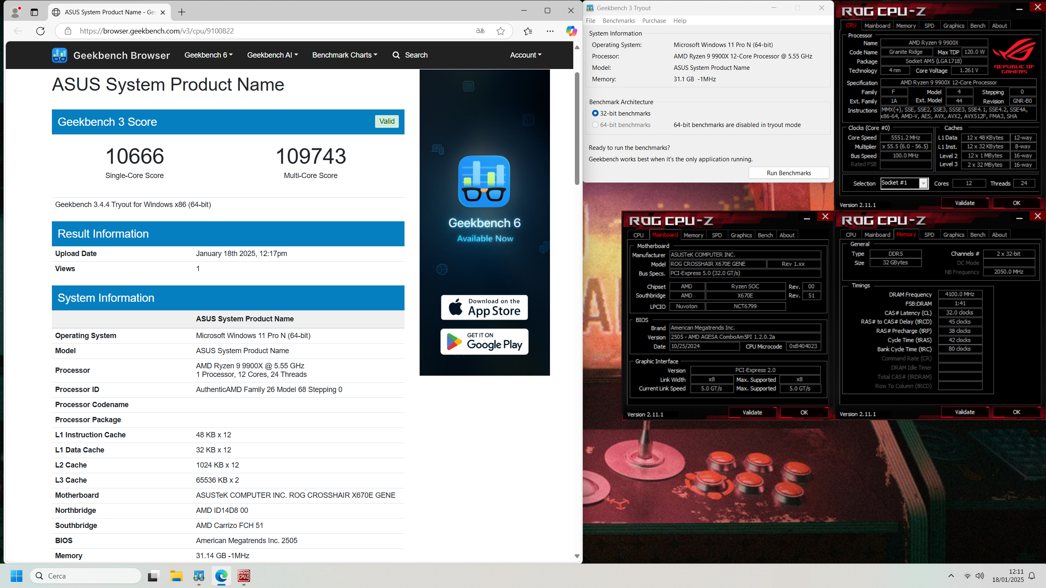
Task: Expand the Geekbench AI dropdown menu
Action: pos(273,55)
